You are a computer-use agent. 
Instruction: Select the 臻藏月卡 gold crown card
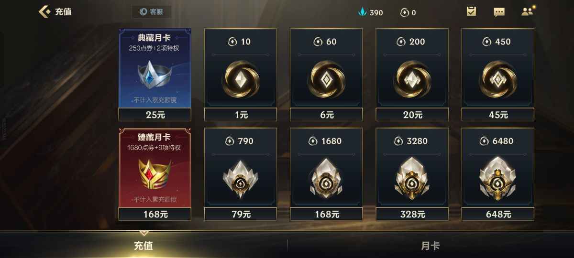coord(155,167)
